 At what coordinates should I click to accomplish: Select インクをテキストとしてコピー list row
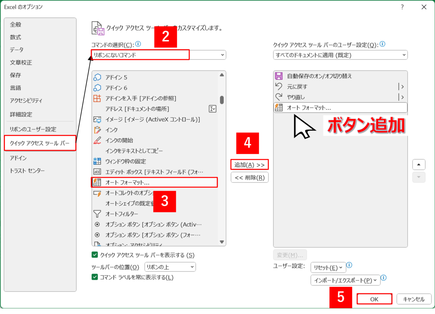(155, 151)
